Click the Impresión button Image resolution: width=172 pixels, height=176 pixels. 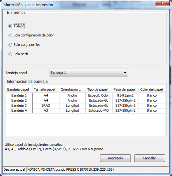pos(115,158)
